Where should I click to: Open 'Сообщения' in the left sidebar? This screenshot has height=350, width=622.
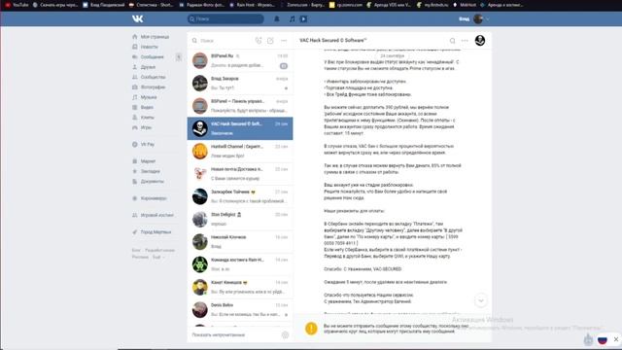tap(152, 56)
